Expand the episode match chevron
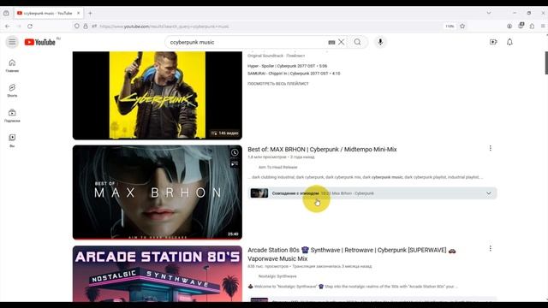 [489, 193]
